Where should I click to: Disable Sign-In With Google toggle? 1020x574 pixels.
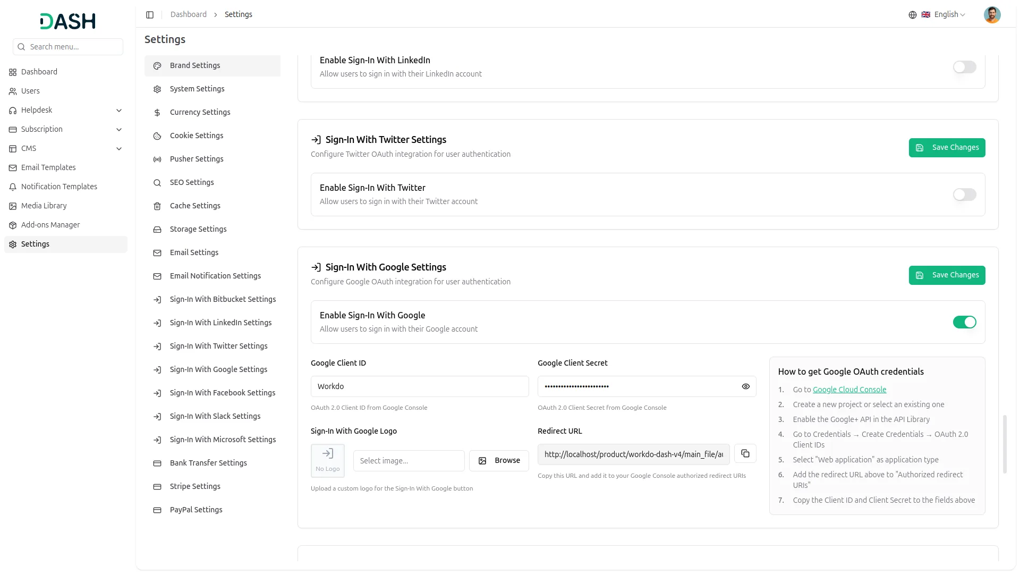tap(964, 322)
